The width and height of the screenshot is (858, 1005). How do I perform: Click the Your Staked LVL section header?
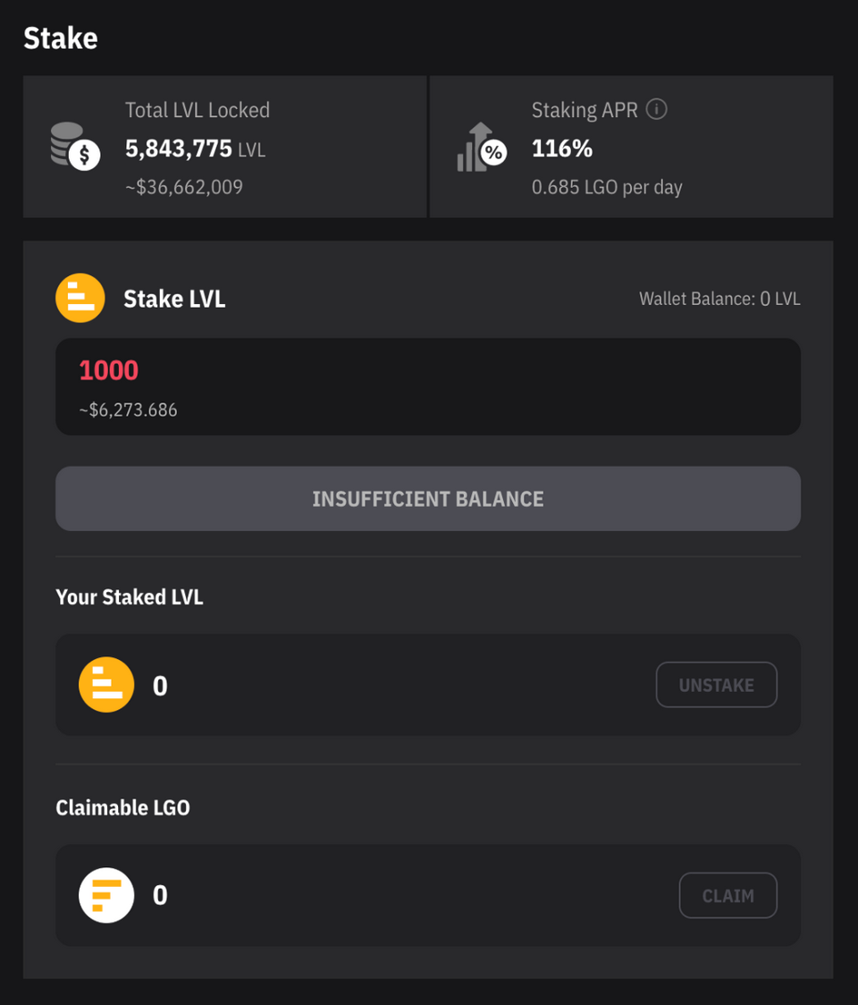pos(129,597)
